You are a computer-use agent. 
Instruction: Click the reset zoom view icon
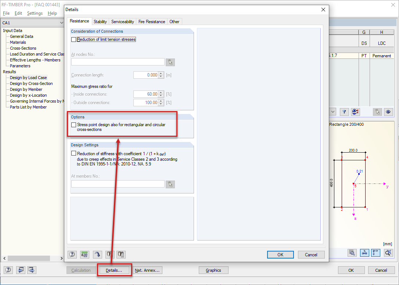tap(388, 253)
